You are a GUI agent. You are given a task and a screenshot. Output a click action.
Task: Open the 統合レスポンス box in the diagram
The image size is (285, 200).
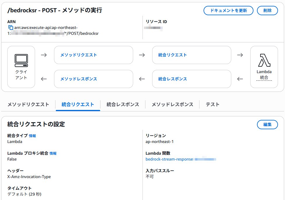pos(192,79)
